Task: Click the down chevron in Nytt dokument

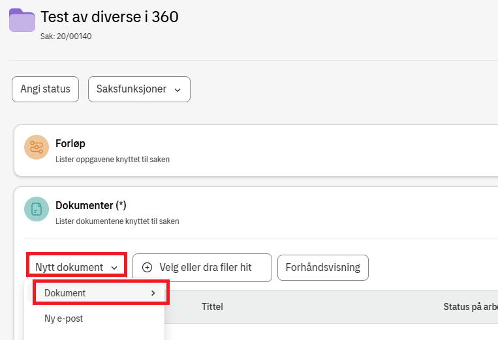Action: (114, 268)
